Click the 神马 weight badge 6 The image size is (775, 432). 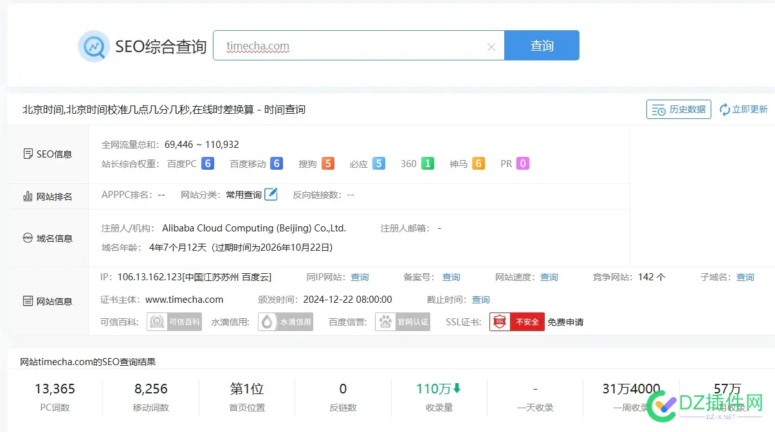[x=479, y=163]
